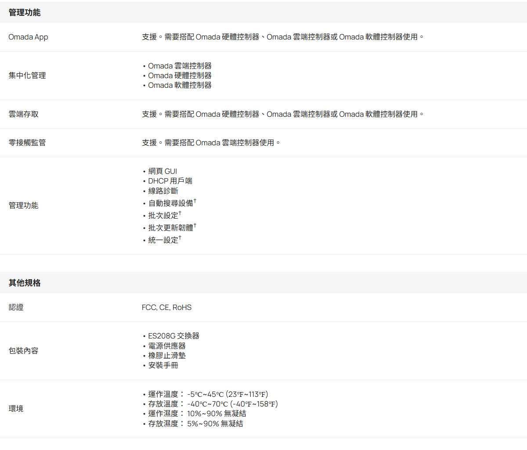Viewport: 527px width, 450px height.
Task: Click the Omada 雲端控制器 bullet item
Action: tap(180, 66)
